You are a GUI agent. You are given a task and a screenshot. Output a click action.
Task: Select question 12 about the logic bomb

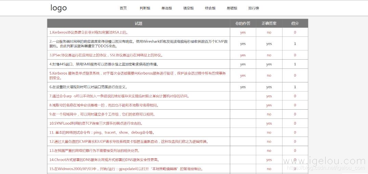tap(129, 142)
